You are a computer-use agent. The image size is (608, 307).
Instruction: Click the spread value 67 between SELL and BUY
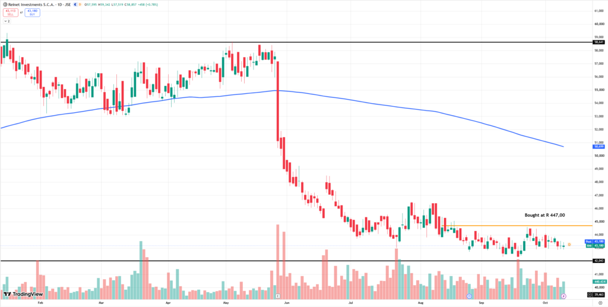coord(21,12)
